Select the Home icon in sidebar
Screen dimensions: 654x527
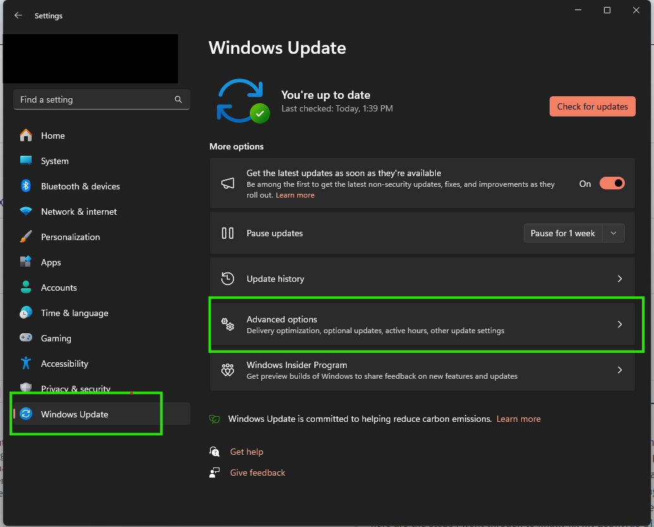[x=26, y=135]
